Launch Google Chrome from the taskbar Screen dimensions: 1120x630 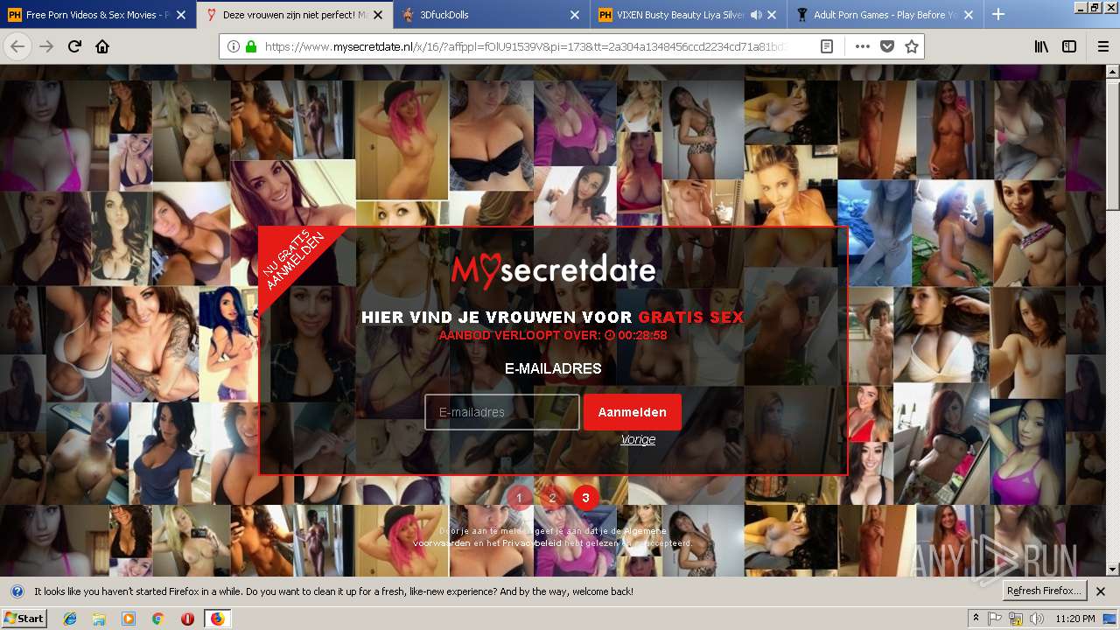click(157, 619)
